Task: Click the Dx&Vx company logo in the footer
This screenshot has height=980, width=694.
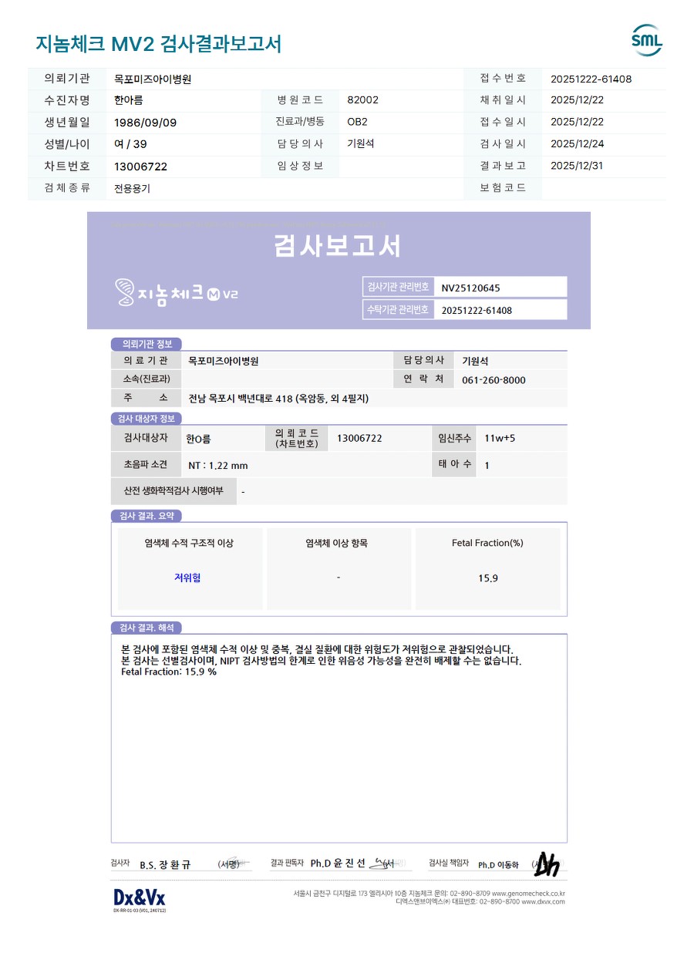Action: [139, 897]
